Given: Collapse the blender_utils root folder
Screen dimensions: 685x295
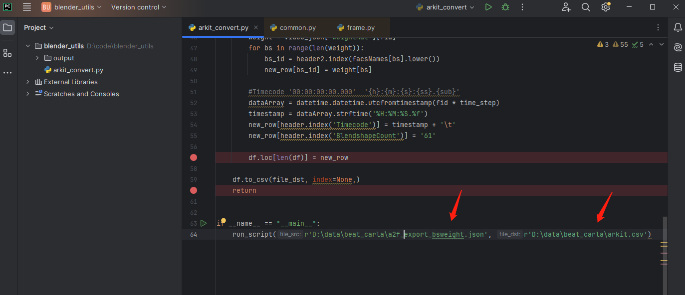Looking at the screenshot, I should tap(28, 46).
